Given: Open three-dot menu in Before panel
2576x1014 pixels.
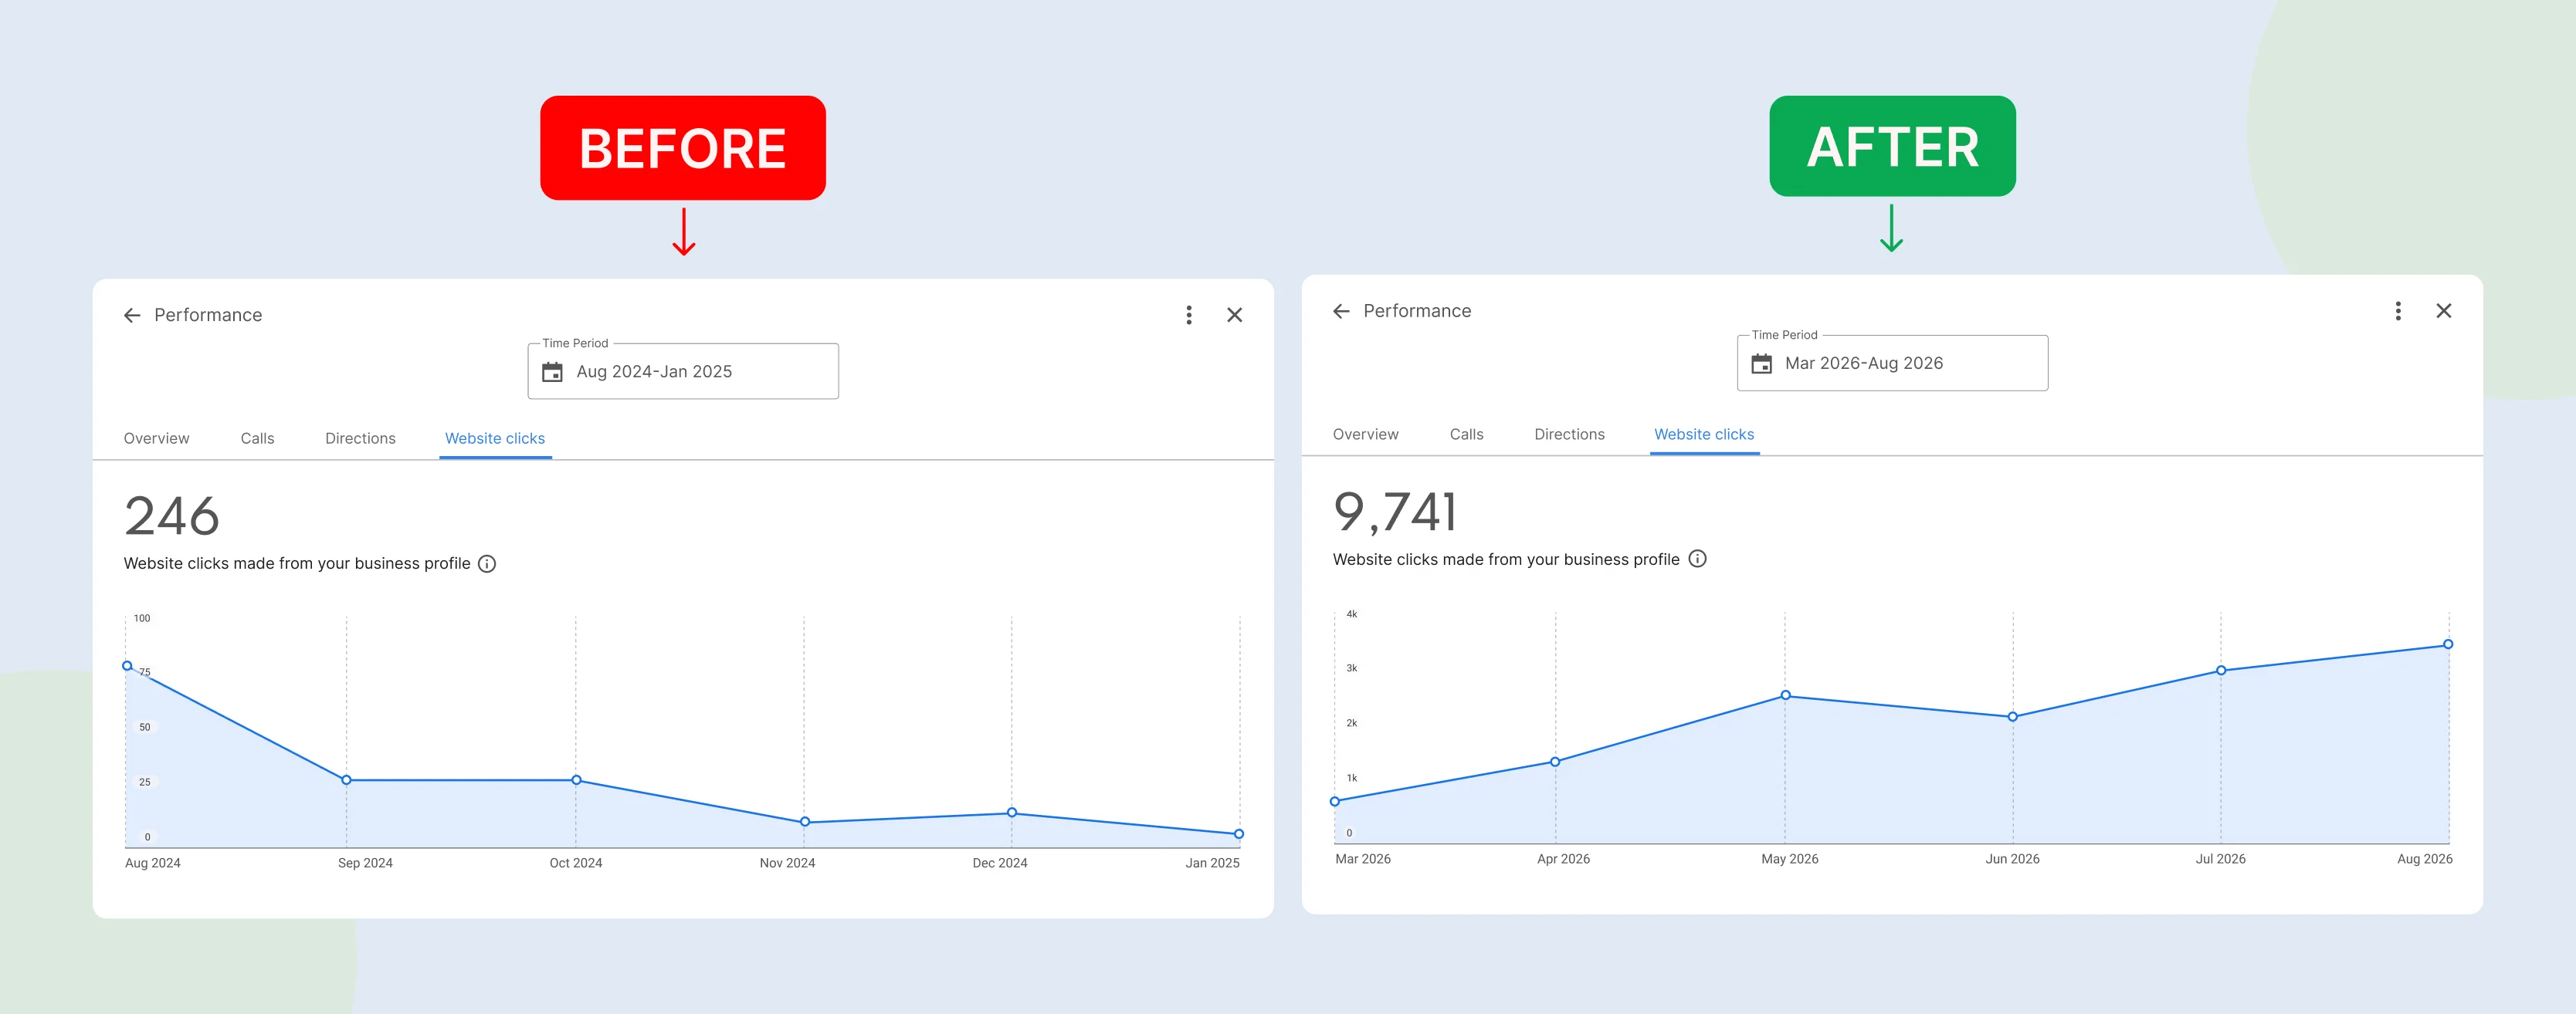Looking at the screenshot, I should [1189, 316].
